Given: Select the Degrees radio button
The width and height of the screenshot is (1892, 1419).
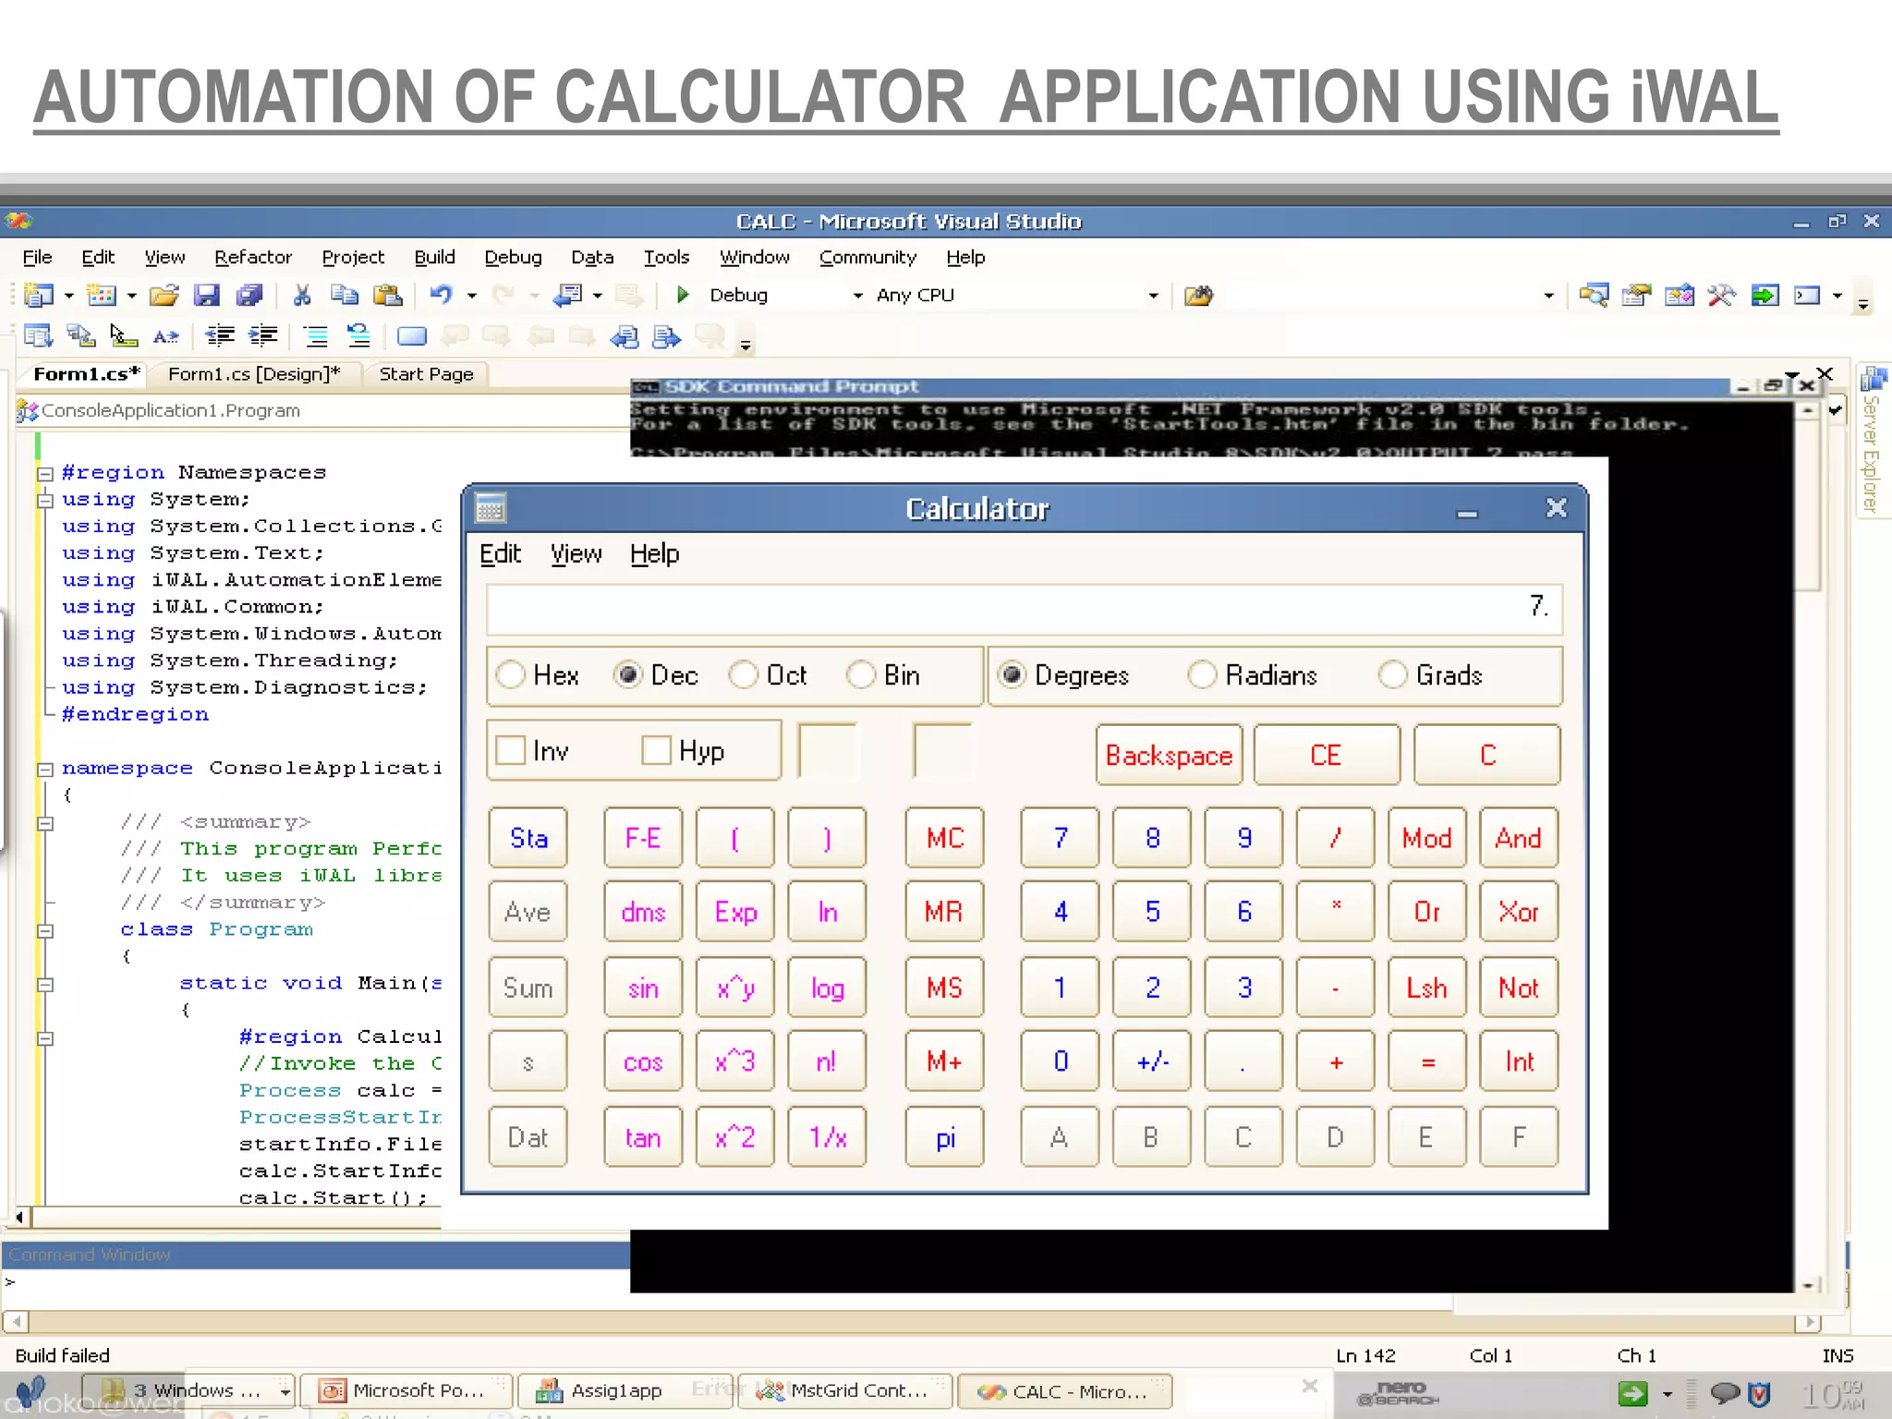Looking at the screenshot, I should tap(1012, 675).
